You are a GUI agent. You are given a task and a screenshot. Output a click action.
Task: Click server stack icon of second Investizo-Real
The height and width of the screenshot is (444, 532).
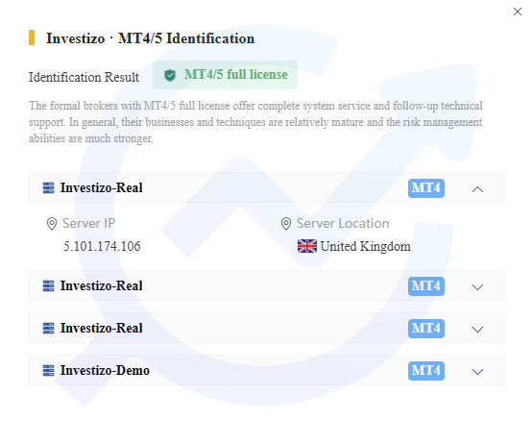point(48,285)
